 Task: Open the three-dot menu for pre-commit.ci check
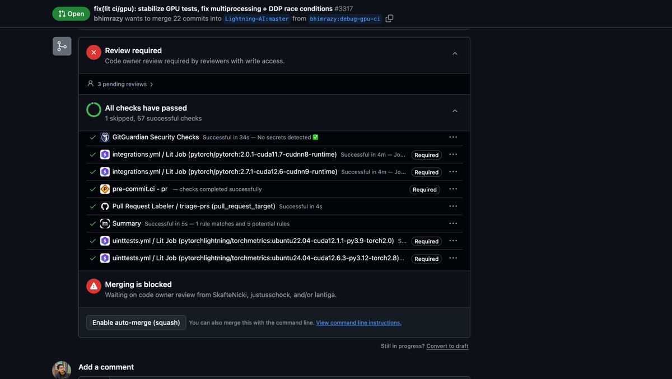[x=453, y=189]
